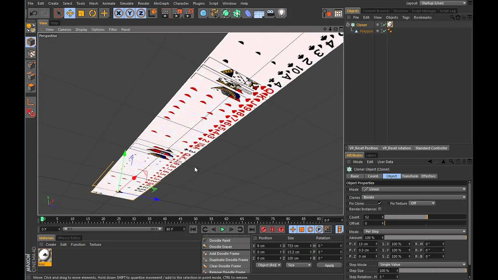Switch to the Transform tab
The width and height of the screenshot is (498, 280).
coord(410,176)
